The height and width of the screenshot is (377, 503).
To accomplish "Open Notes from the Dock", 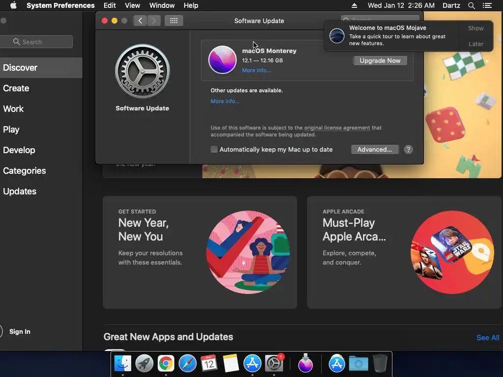I will [231, 364].
